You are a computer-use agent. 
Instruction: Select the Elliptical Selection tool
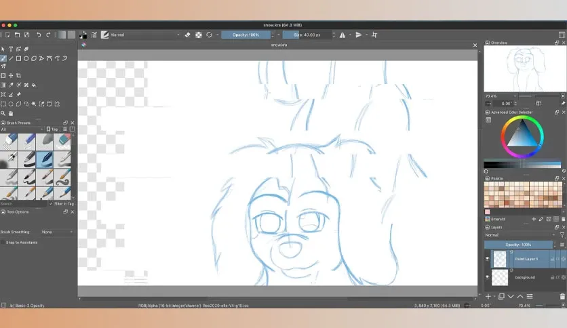[x=11, y=104]
